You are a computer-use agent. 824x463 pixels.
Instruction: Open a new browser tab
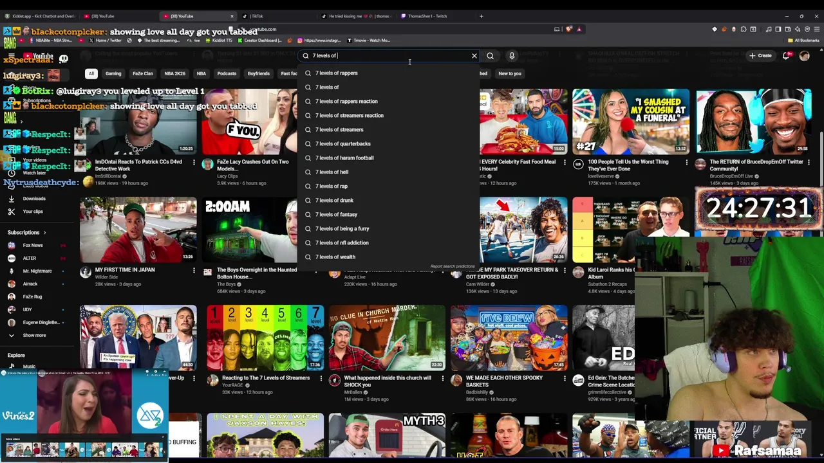[x=481, y=16]
